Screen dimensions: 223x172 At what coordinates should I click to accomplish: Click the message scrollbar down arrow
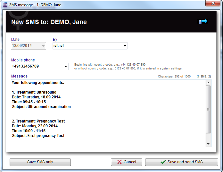click(208, 144)
